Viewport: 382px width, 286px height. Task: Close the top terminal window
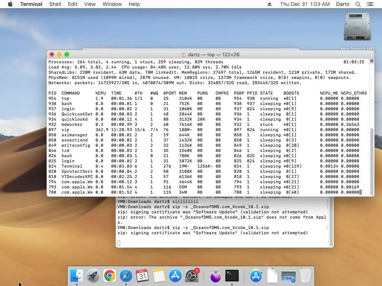[x=51, y=54]
